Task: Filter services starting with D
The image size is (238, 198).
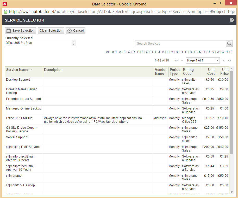Action: tap(134, 52)
